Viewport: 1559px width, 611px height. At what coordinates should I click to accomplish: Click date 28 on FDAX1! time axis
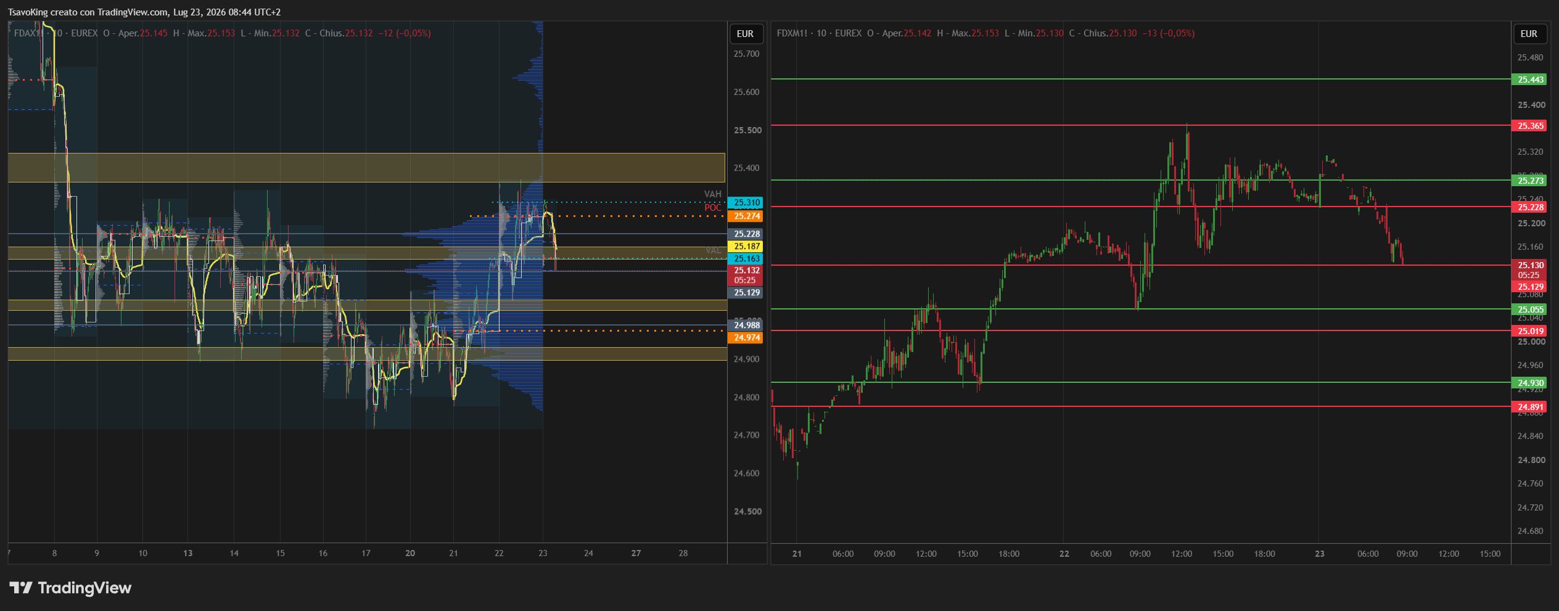(x=683, y=553)
